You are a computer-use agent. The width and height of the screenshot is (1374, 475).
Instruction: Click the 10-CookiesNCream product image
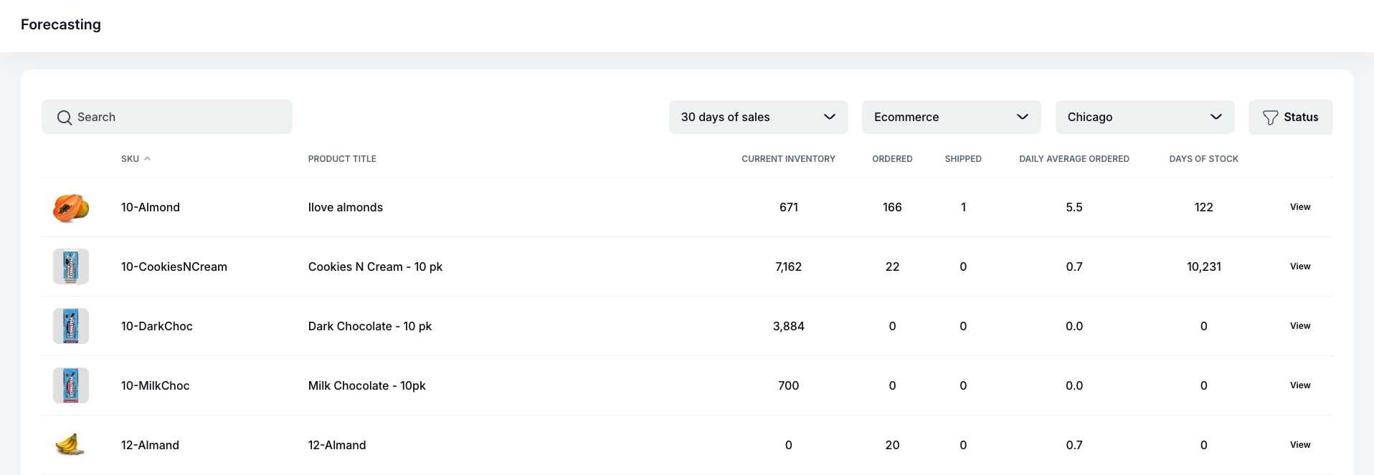71,267
